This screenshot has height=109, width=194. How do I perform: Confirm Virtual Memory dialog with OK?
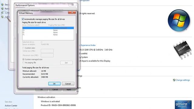tap(55, 84)
